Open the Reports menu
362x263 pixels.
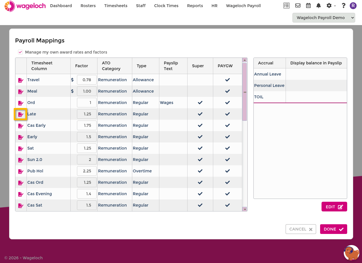point(195,6)
